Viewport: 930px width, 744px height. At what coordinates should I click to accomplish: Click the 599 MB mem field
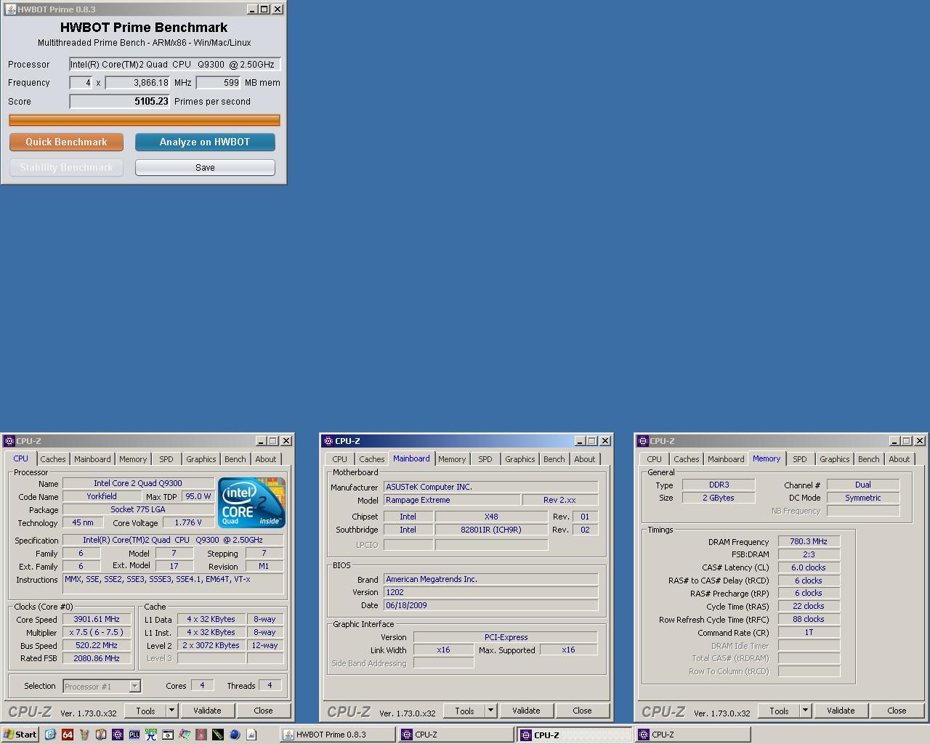(218, 83)
